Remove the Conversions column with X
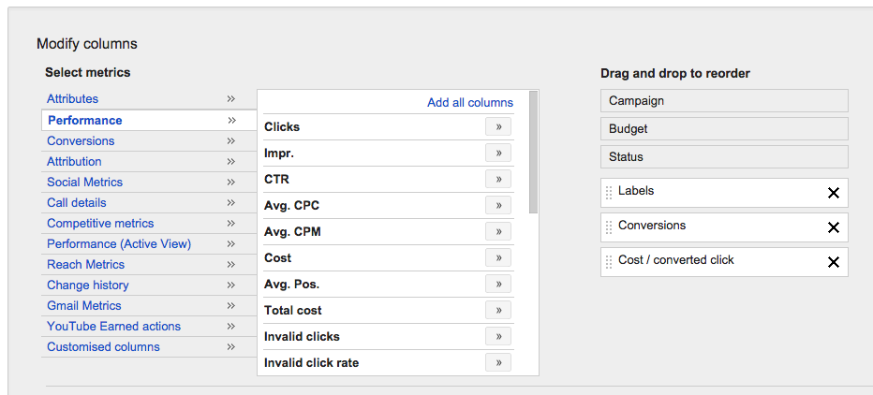873x395 pixels. click(833, 227)
